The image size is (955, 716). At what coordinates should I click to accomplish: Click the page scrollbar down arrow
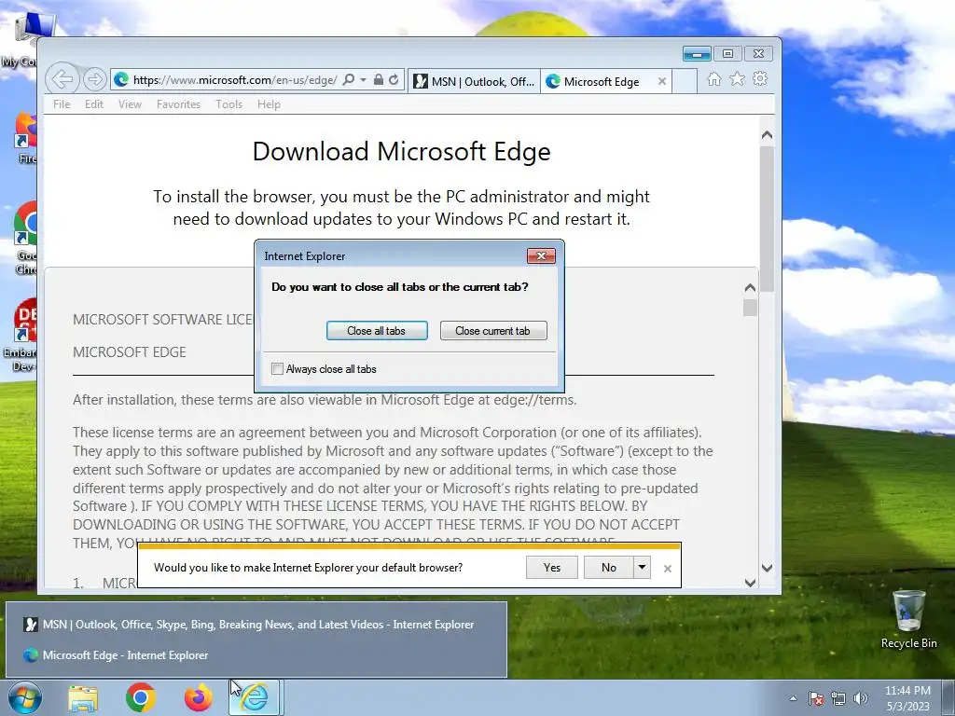(x=767, y=568)
